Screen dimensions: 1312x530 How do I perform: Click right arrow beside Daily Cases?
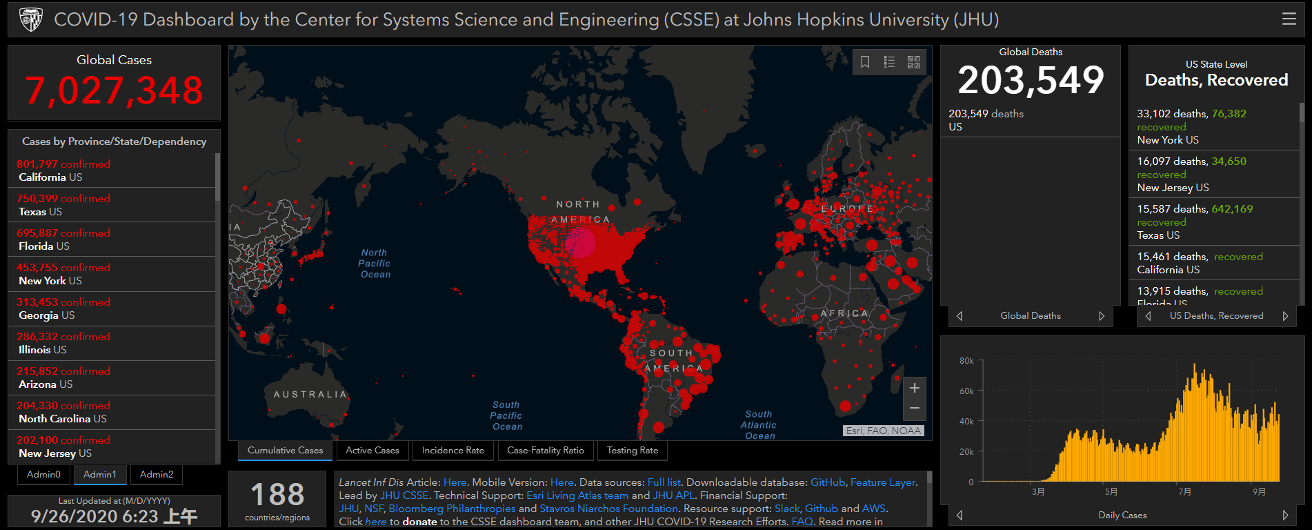point(1285,516)
